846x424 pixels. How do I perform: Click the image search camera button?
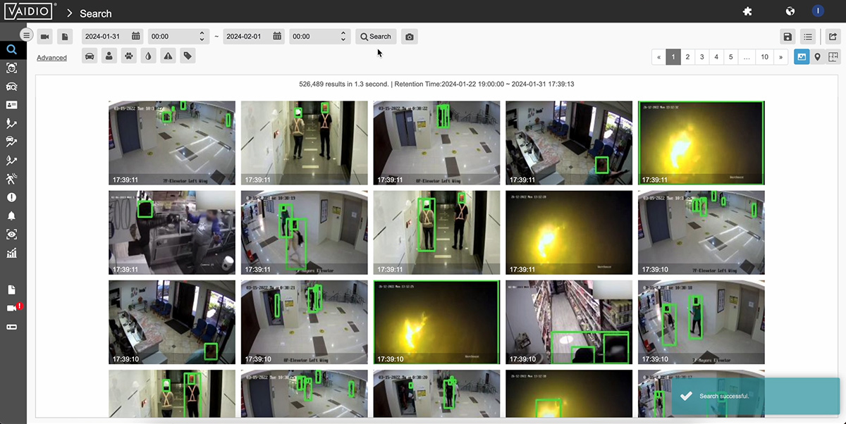[x=410, y=37]
